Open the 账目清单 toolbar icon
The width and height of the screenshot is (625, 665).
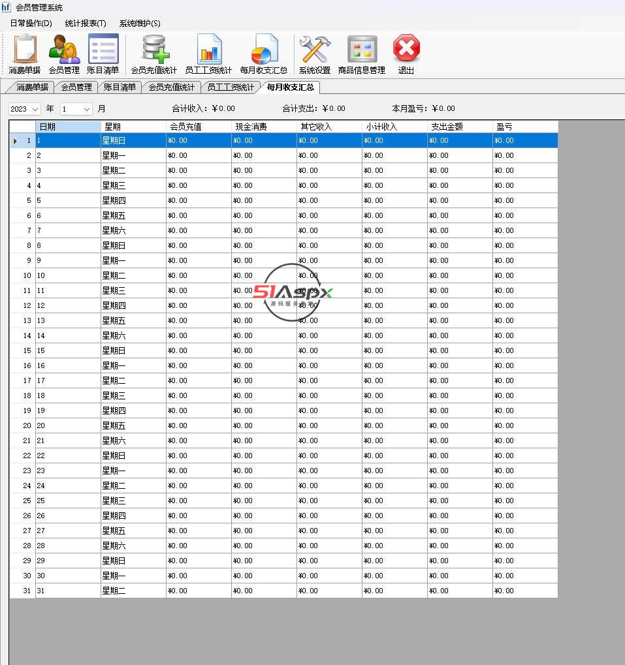103,54
